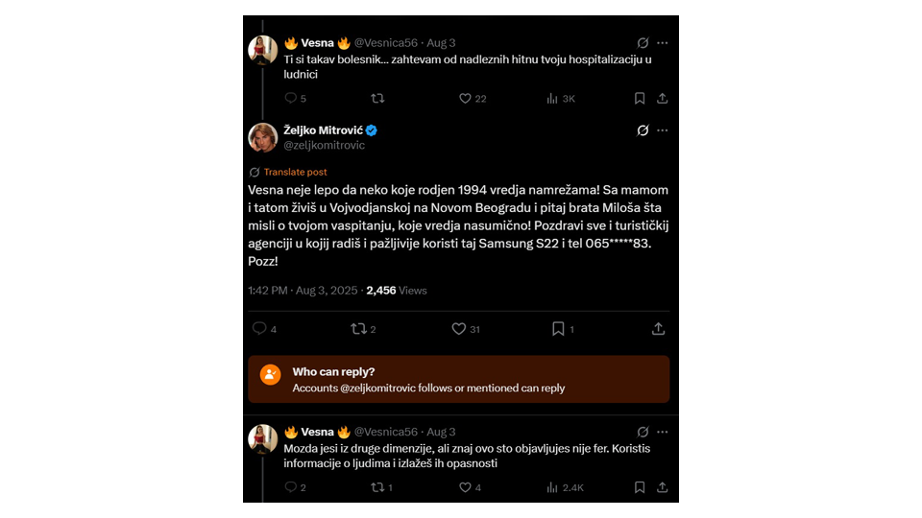Bookmark Vesna's top post
Viewport: 922px width, 518px height.
click(640, 98)
